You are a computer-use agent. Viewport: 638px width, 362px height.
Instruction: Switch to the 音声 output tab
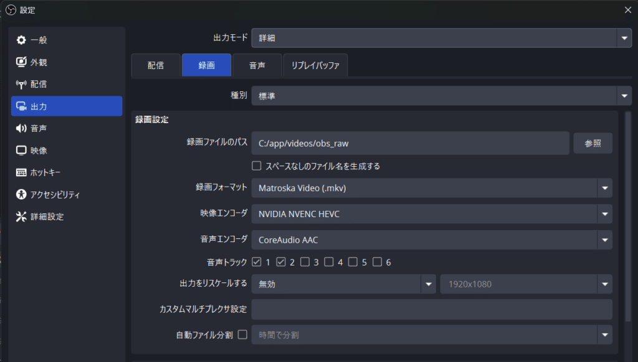tap(257, 65)
